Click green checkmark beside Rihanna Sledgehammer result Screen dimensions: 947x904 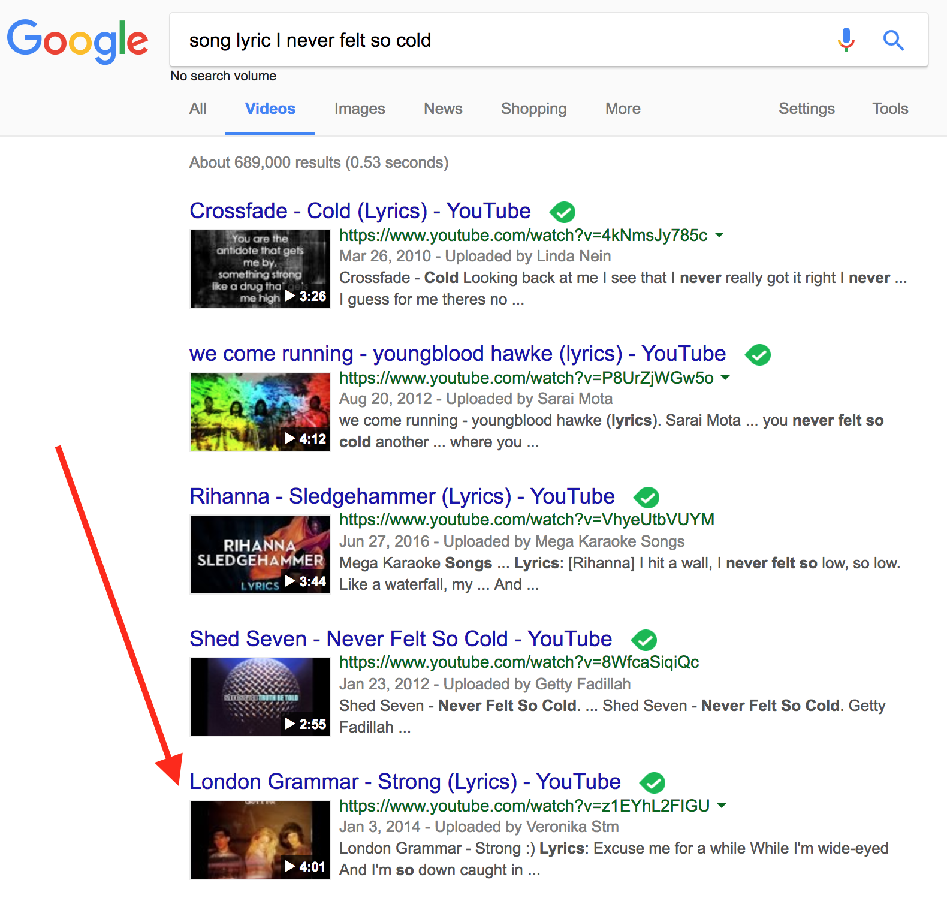pyautogui.click(x=647, y=497)
